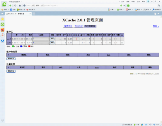The width and height of the screenshot is (162, 126).
Task: Open the 网址大全 bookmark
Action: coord(21,10)
